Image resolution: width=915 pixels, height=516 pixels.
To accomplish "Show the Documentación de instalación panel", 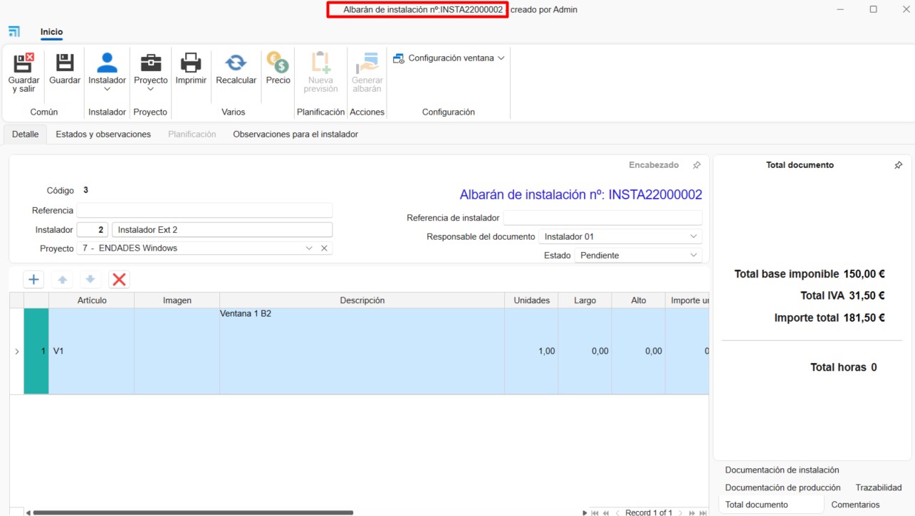I will pos(781,470).
